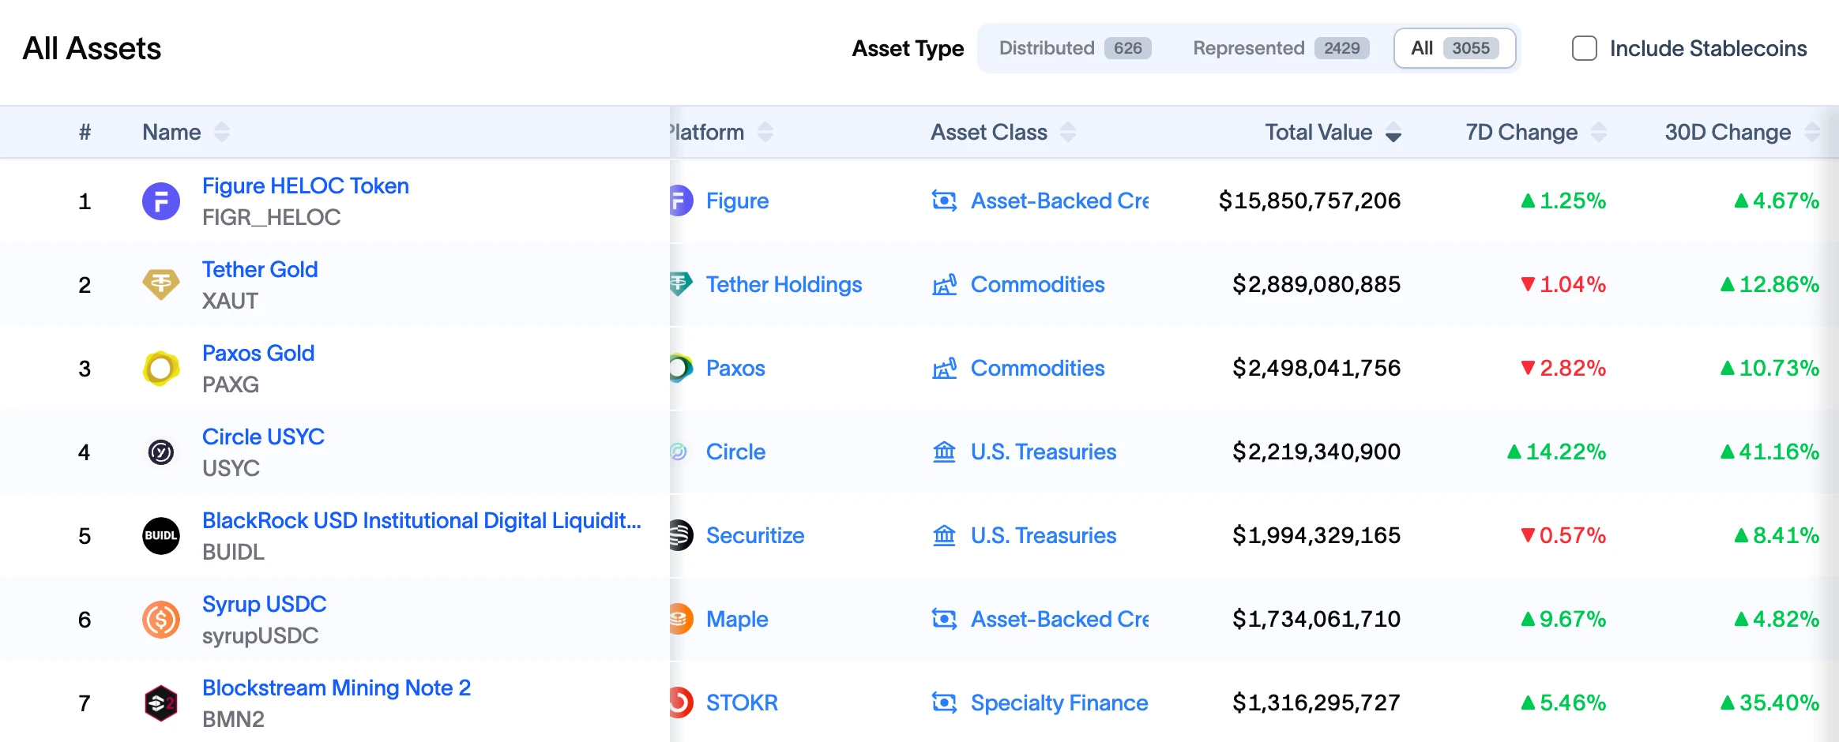This screenshot has width=1839, height=742.
Task: Sort table by Platform column
Action: point(765,132)
